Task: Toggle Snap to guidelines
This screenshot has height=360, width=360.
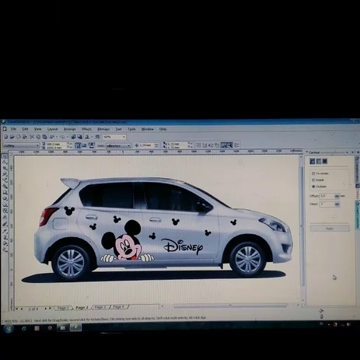Action: pyautogui.click(x=204, y=145)
